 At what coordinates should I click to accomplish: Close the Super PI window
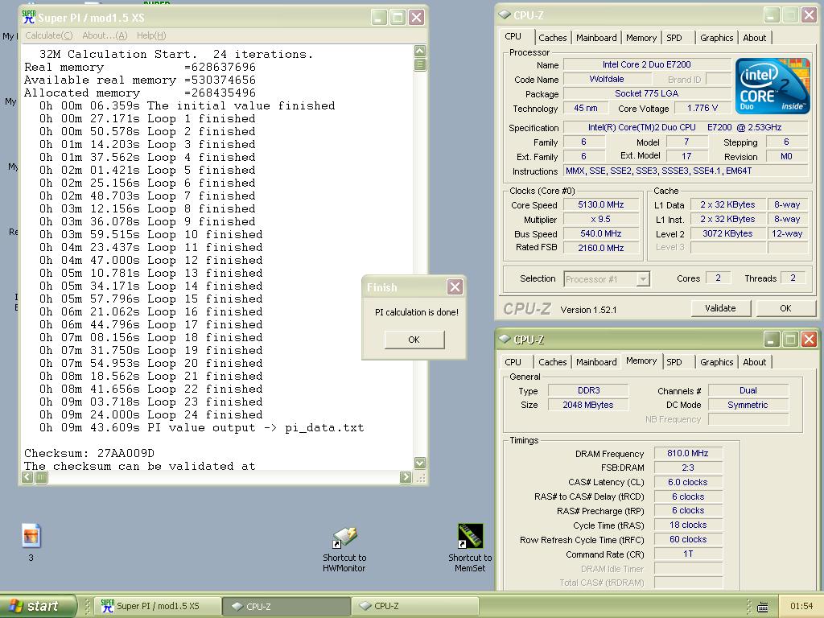coord(417,18)
